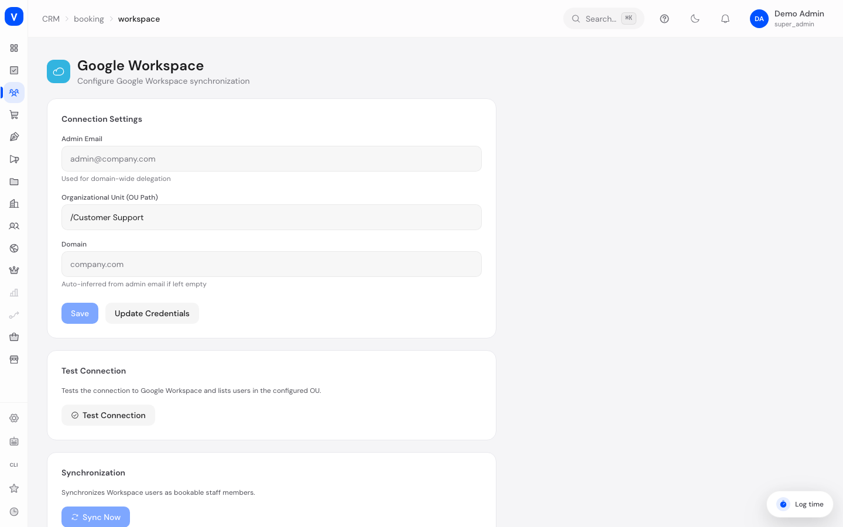This screenshot has height=527, width=843.
Task: Click the Update Credentials button
Action: click(152, 313)
